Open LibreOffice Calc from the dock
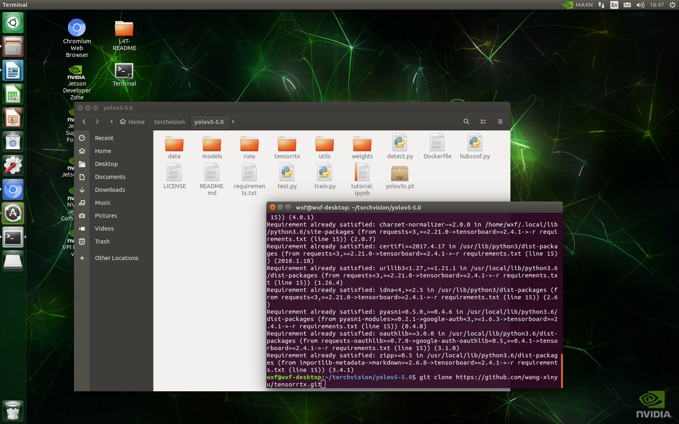Image resolution: width=679 pixels, height=424 pixels. click(13, 94)
